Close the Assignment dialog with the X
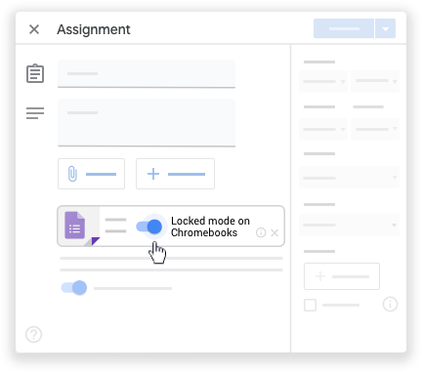This screenshot has width=422, height=372. 34,29
